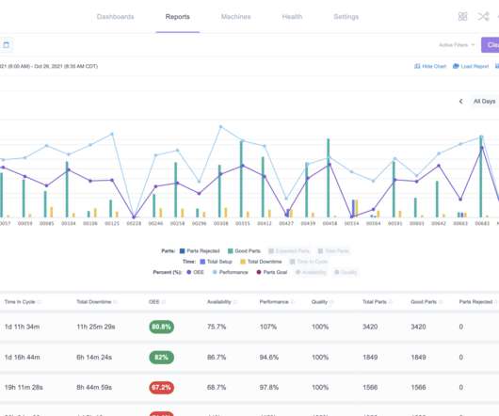Sort by Total Parts column icon
Image resolution: width=499 pixels, height=416 pixels.
tap(391, 302)
